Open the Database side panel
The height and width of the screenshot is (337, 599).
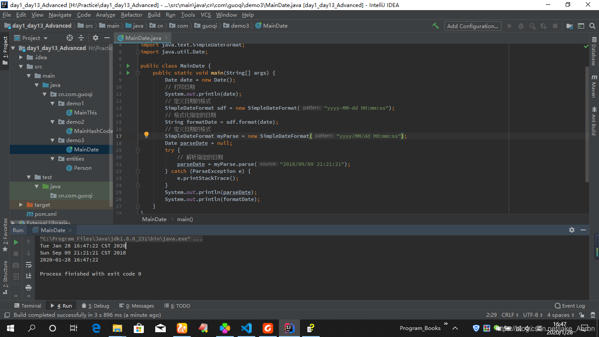point(594,52)
